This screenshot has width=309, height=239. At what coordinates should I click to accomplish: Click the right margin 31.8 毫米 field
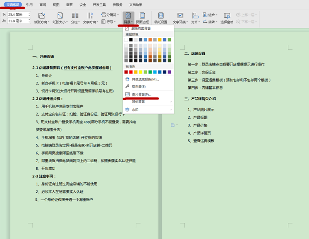[x=17, y=21]
